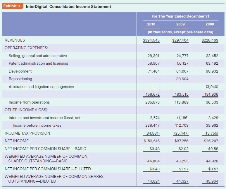Click the value 238,447

tap(153, 126)
